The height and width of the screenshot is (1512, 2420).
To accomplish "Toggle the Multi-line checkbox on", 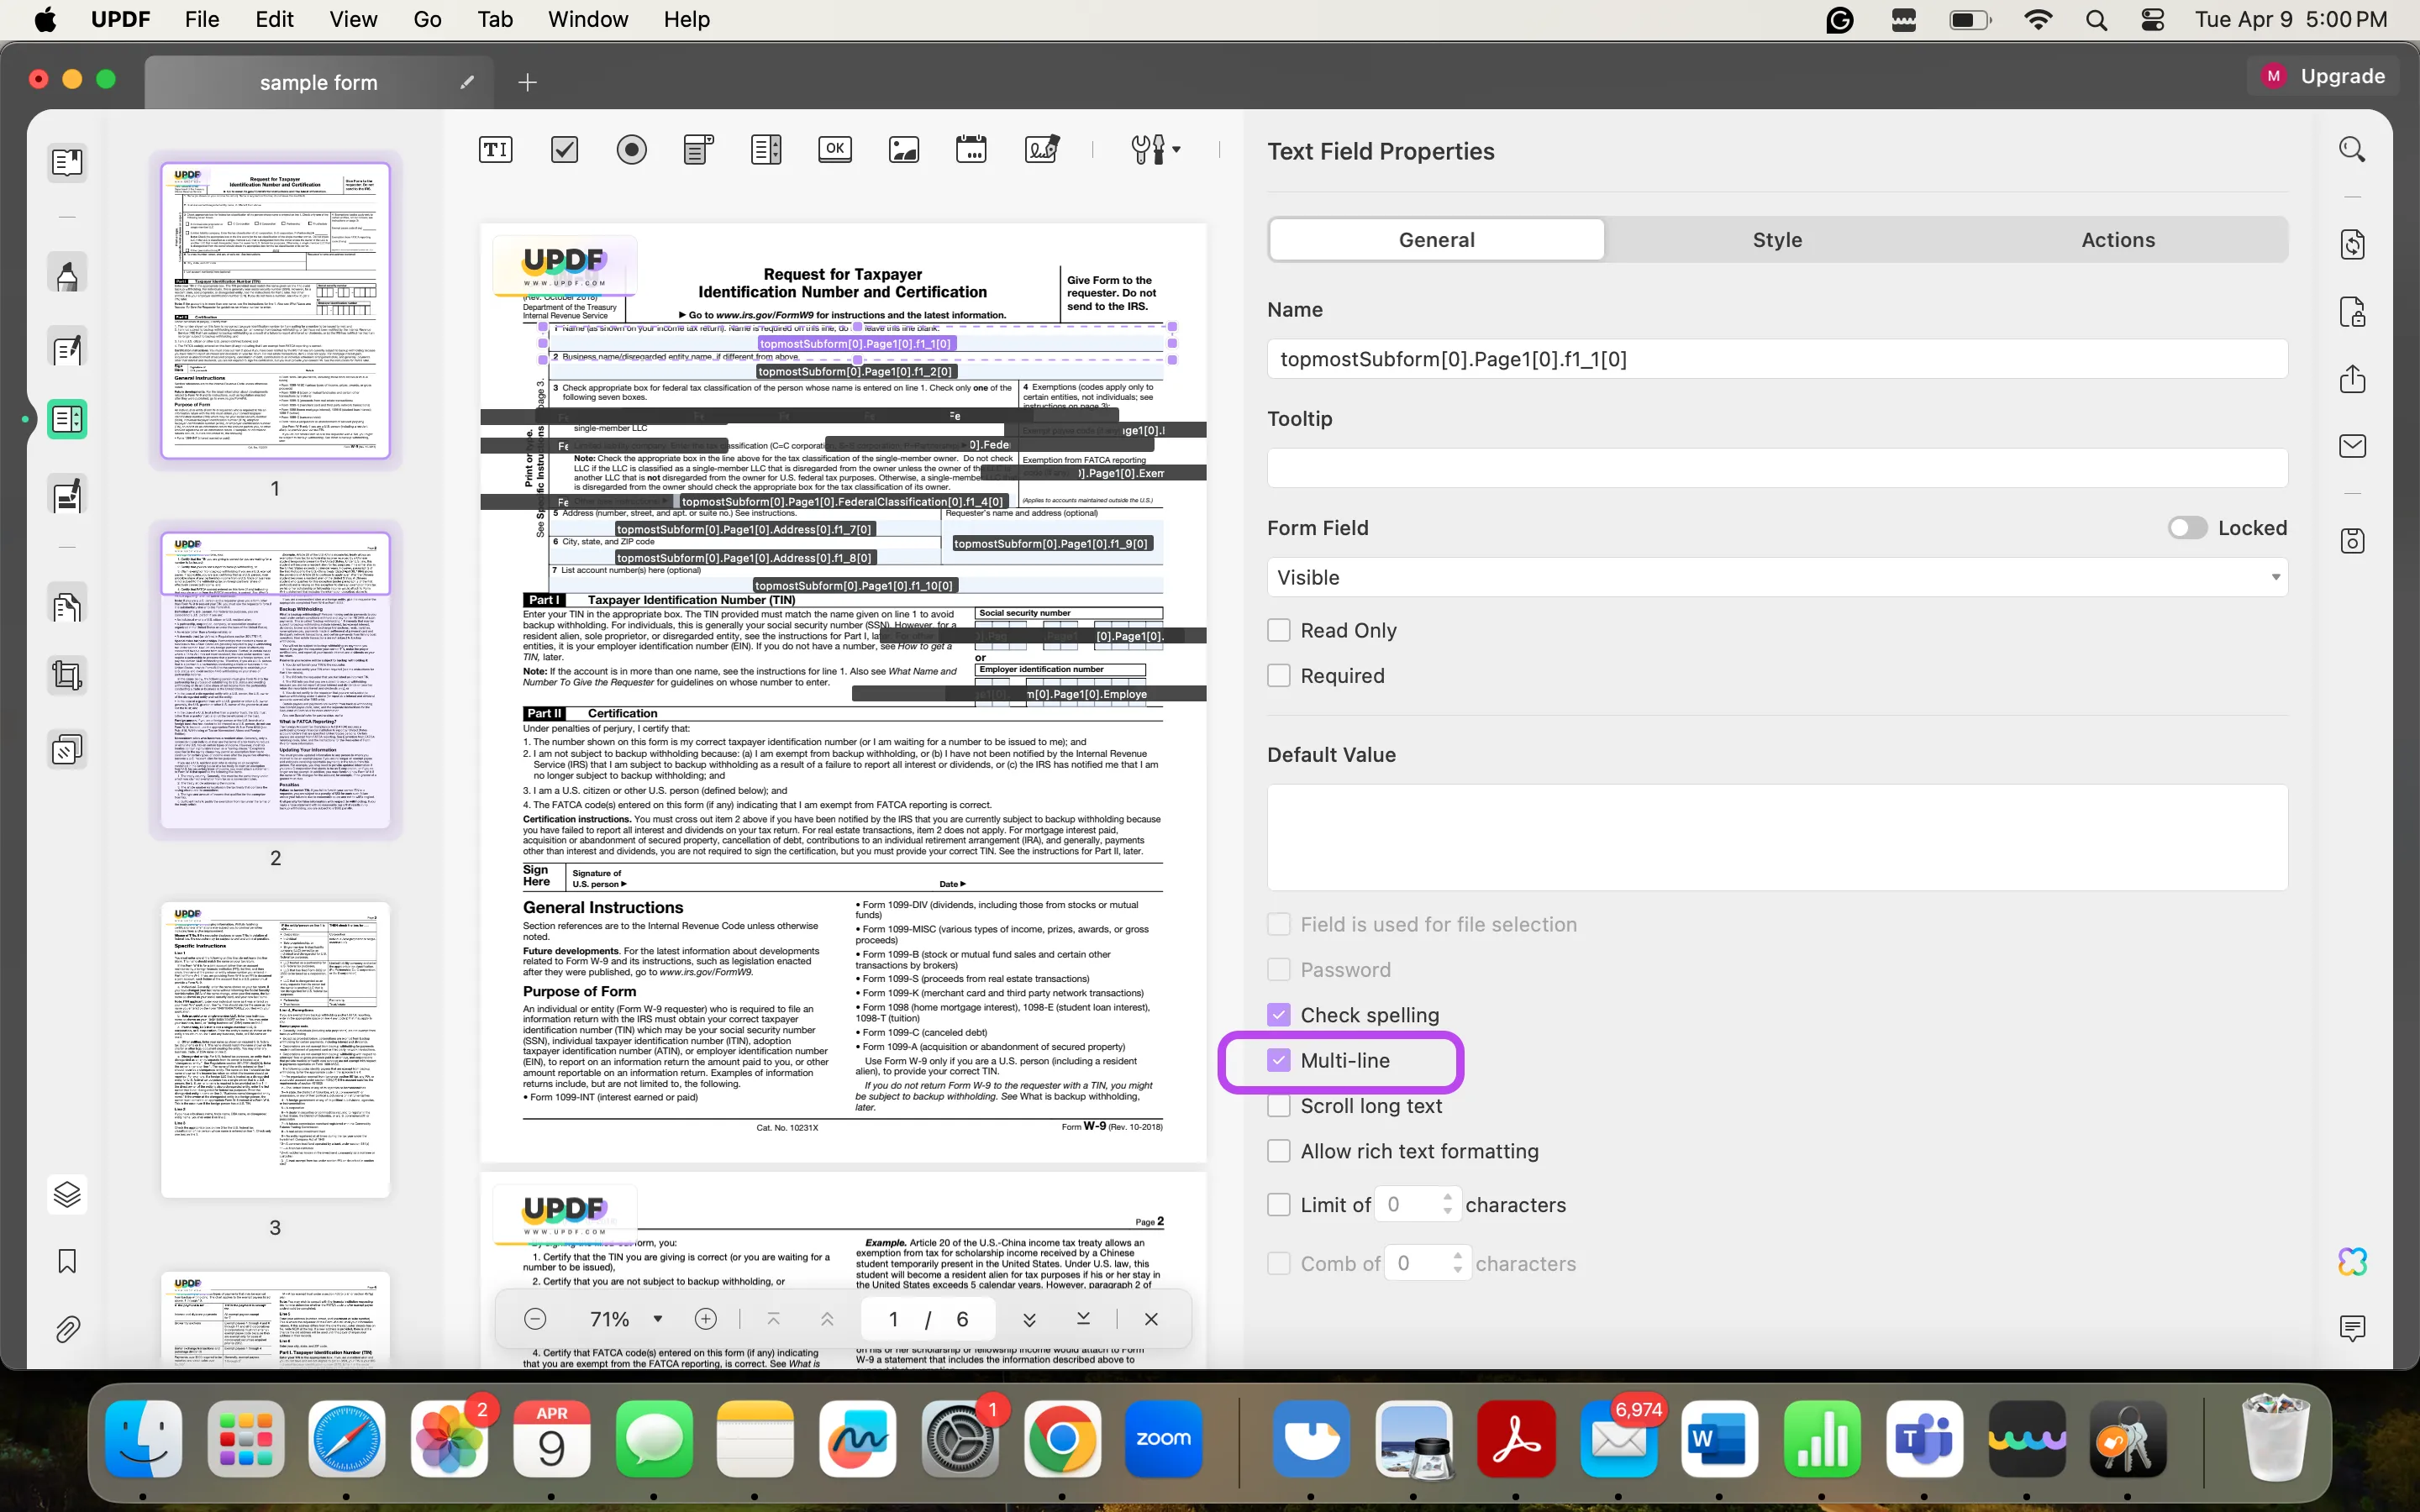I will tap(1277, 1059).
